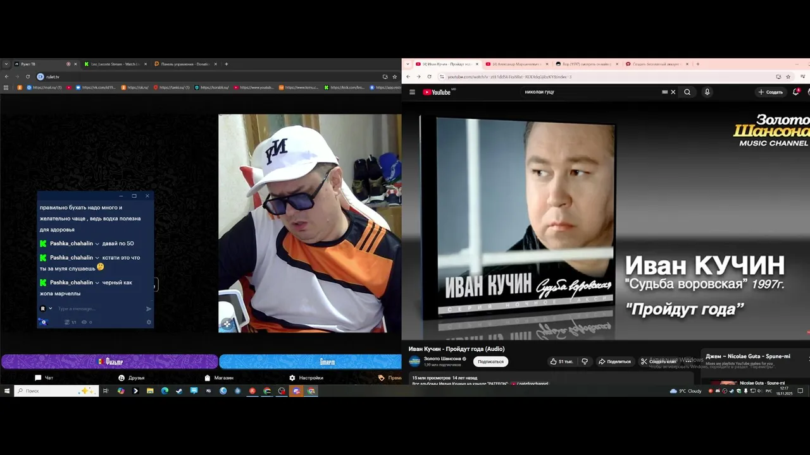This screenshot has height=455, width=810.
Task: Open the Золото Шансона channel avatar
Action: pyautogui.click(x=414, y=361)
